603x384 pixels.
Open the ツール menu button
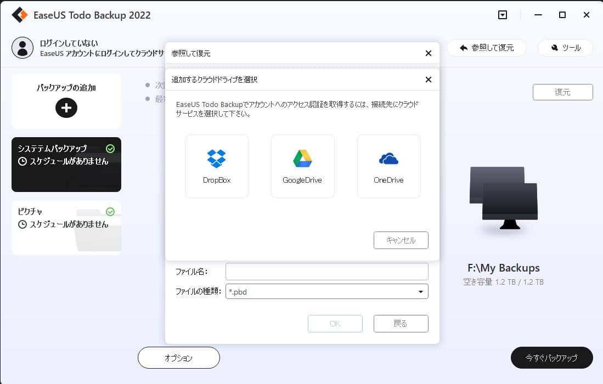(565, 48)
